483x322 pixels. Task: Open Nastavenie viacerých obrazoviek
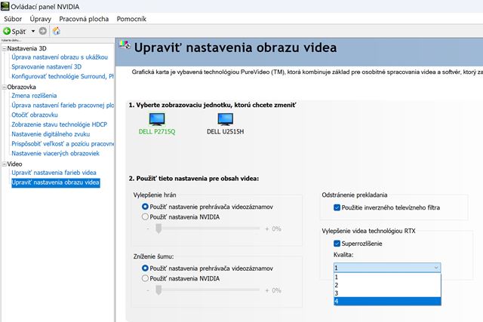(x=55, y=153)
